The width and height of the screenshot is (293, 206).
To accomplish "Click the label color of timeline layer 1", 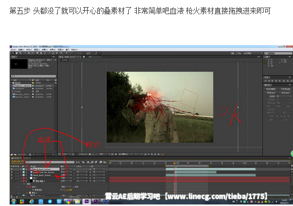I will pyautogui.click(x=23, y=169).
